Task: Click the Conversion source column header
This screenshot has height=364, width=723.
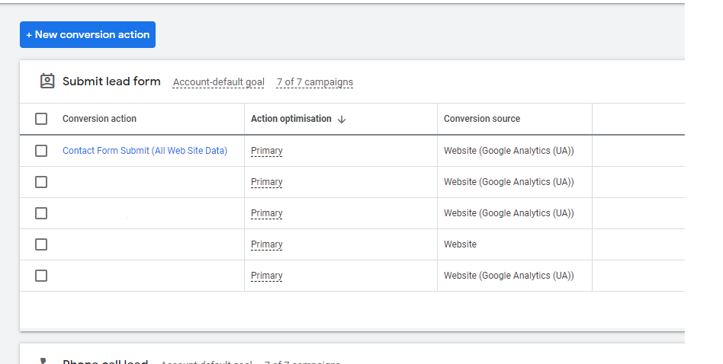Action: (x=482, y=119)
